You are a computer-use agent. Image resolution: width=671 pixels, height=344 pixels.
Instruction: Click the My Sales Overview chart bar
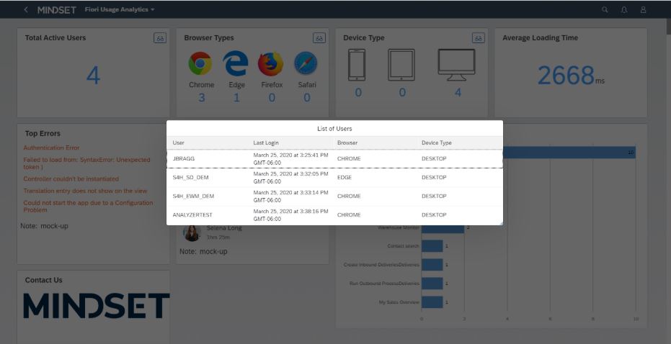click(432, 302)
